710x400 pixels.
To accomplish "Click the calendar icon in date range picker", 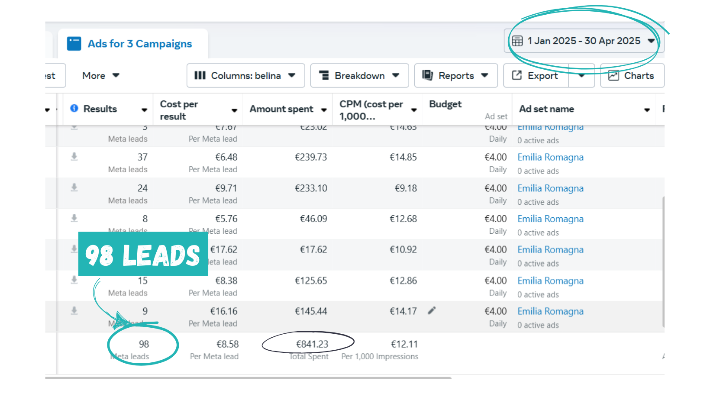I will click(517, 41).
